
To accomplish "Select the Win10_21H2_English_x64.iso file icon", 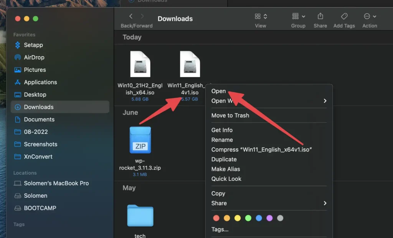I will pyautogui.click(x=140, y=64).
